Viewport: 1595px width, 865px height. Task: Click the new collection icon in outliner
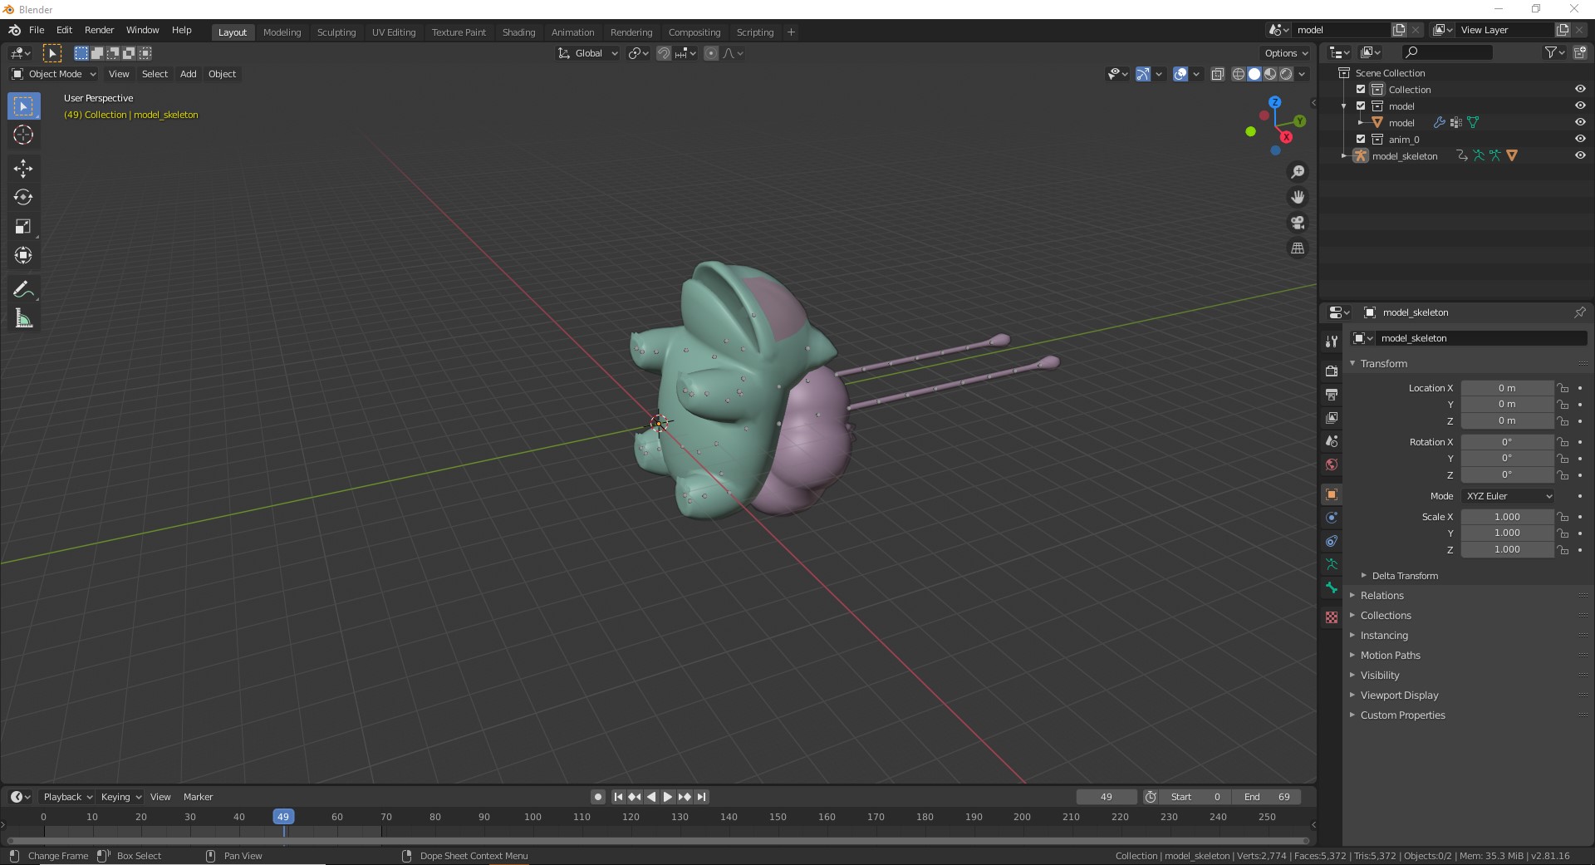[1579, 52]
